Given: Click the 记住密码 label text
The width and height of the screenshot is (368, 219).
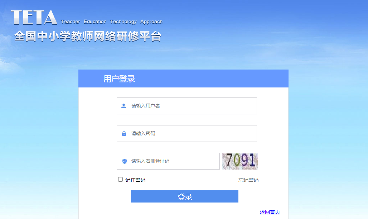Looking at the screenshot, I should pyautogui.click(x=135, y=180).
